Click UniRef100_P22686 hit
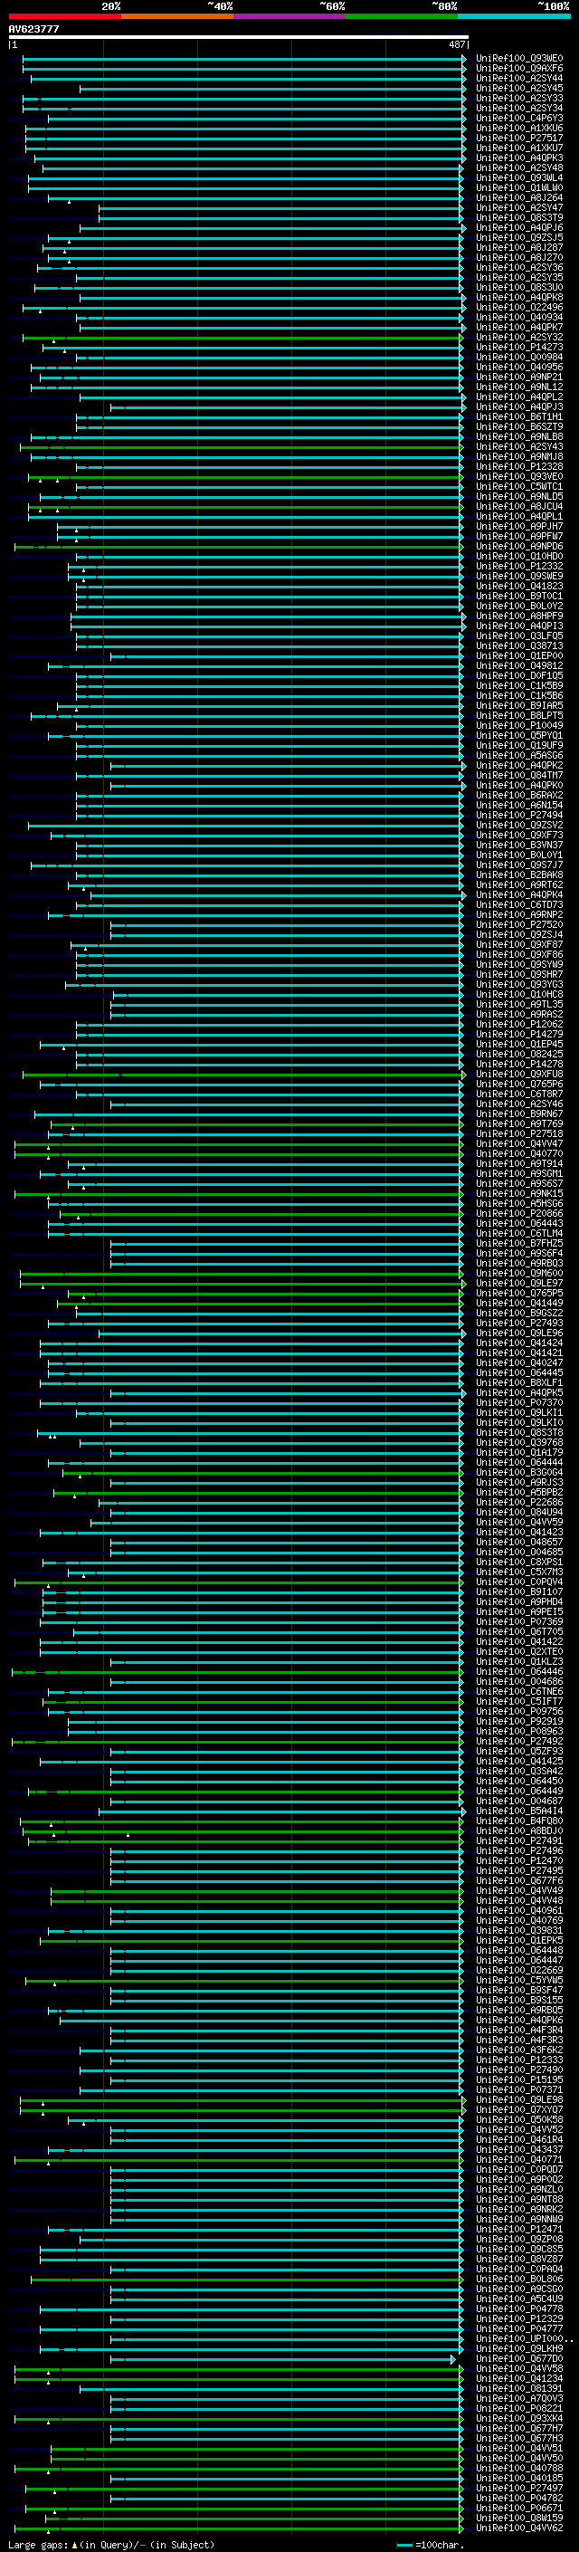This screenshot has height=2552, width=579. point(519,1503)
